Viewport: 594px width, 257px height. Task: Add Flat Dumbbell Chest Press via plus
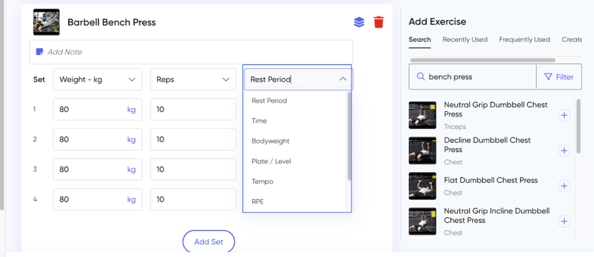click(564, 186)
